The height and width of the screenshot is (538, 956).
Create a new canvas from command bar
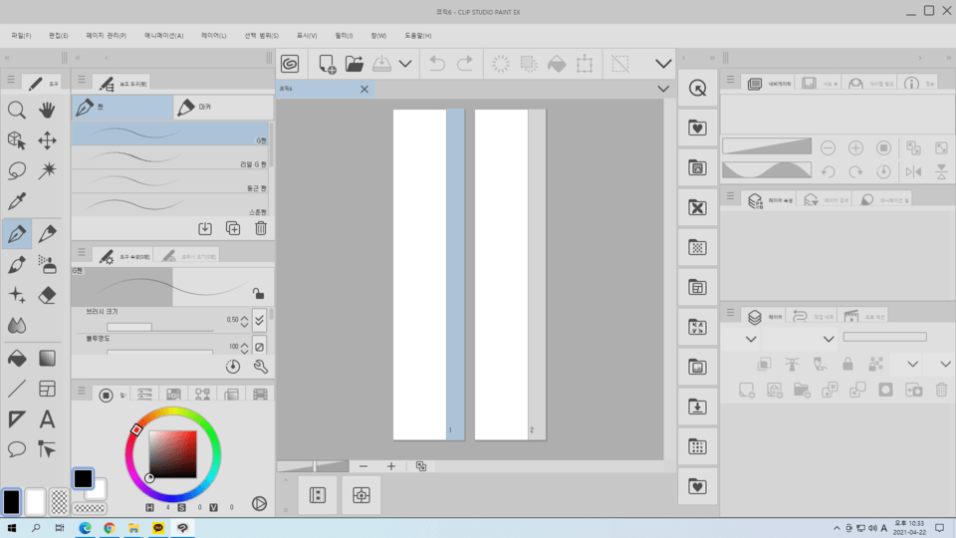(327, 64)
